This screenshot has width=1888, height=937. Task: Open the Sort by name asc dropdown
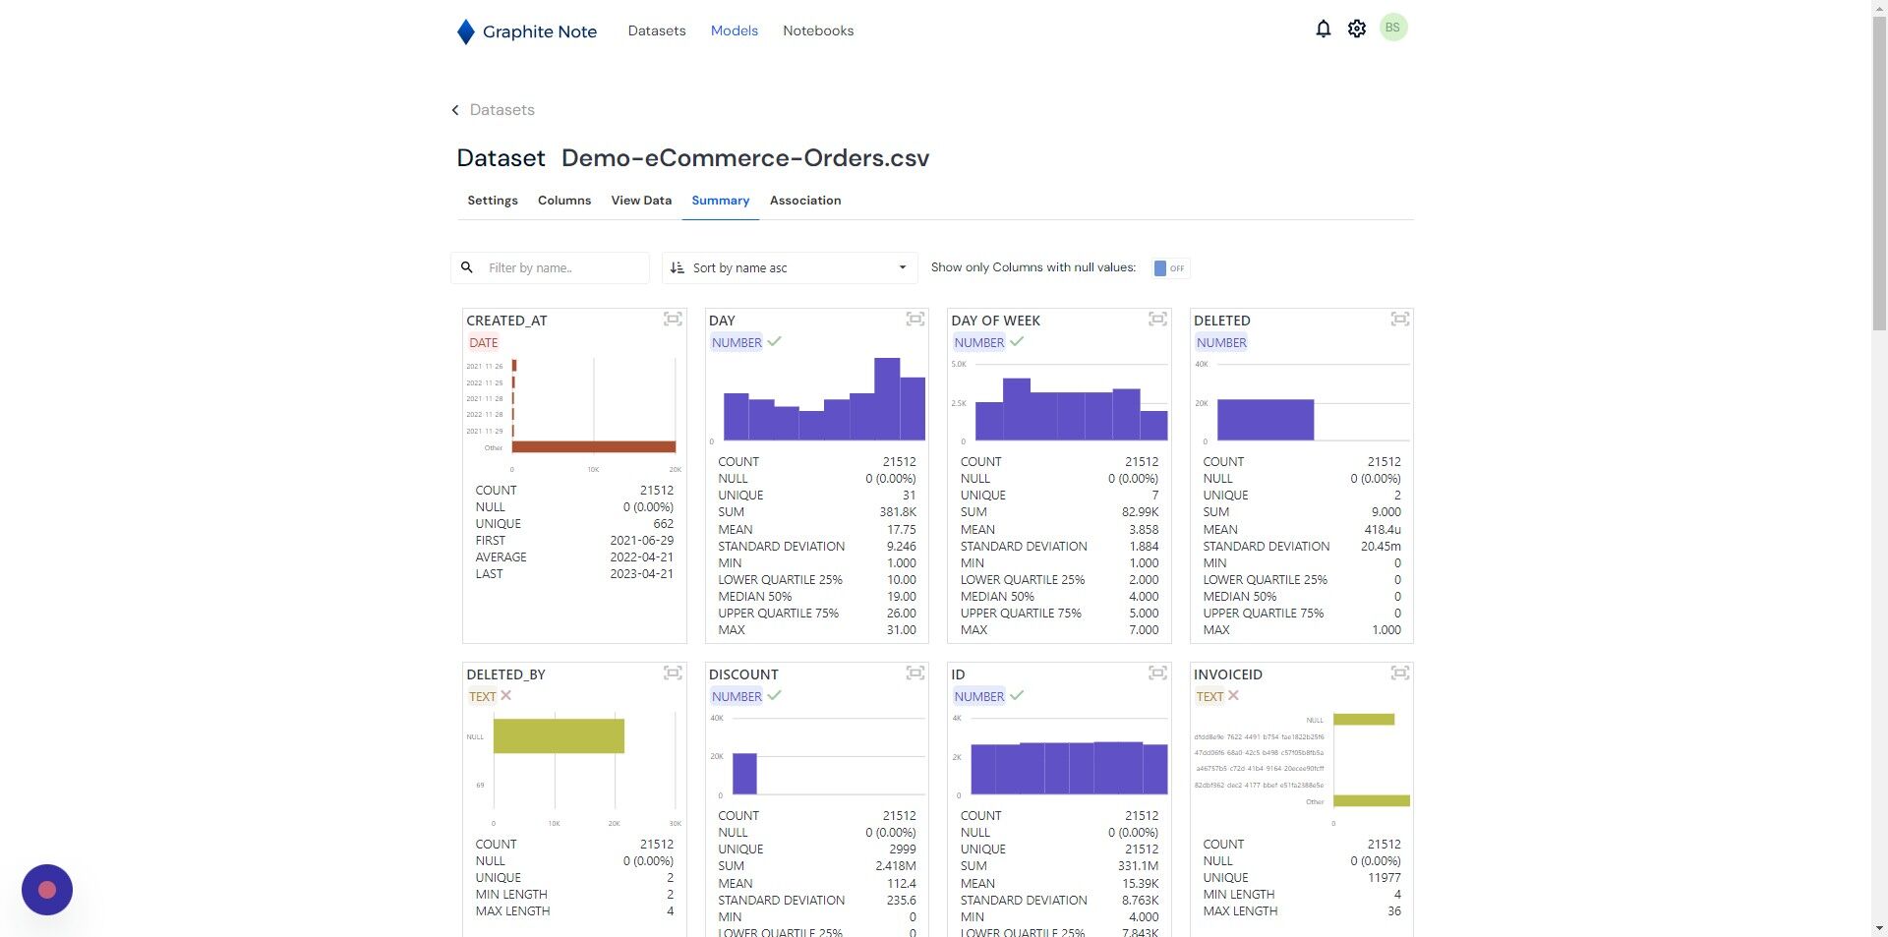click(x=790, y=268)
